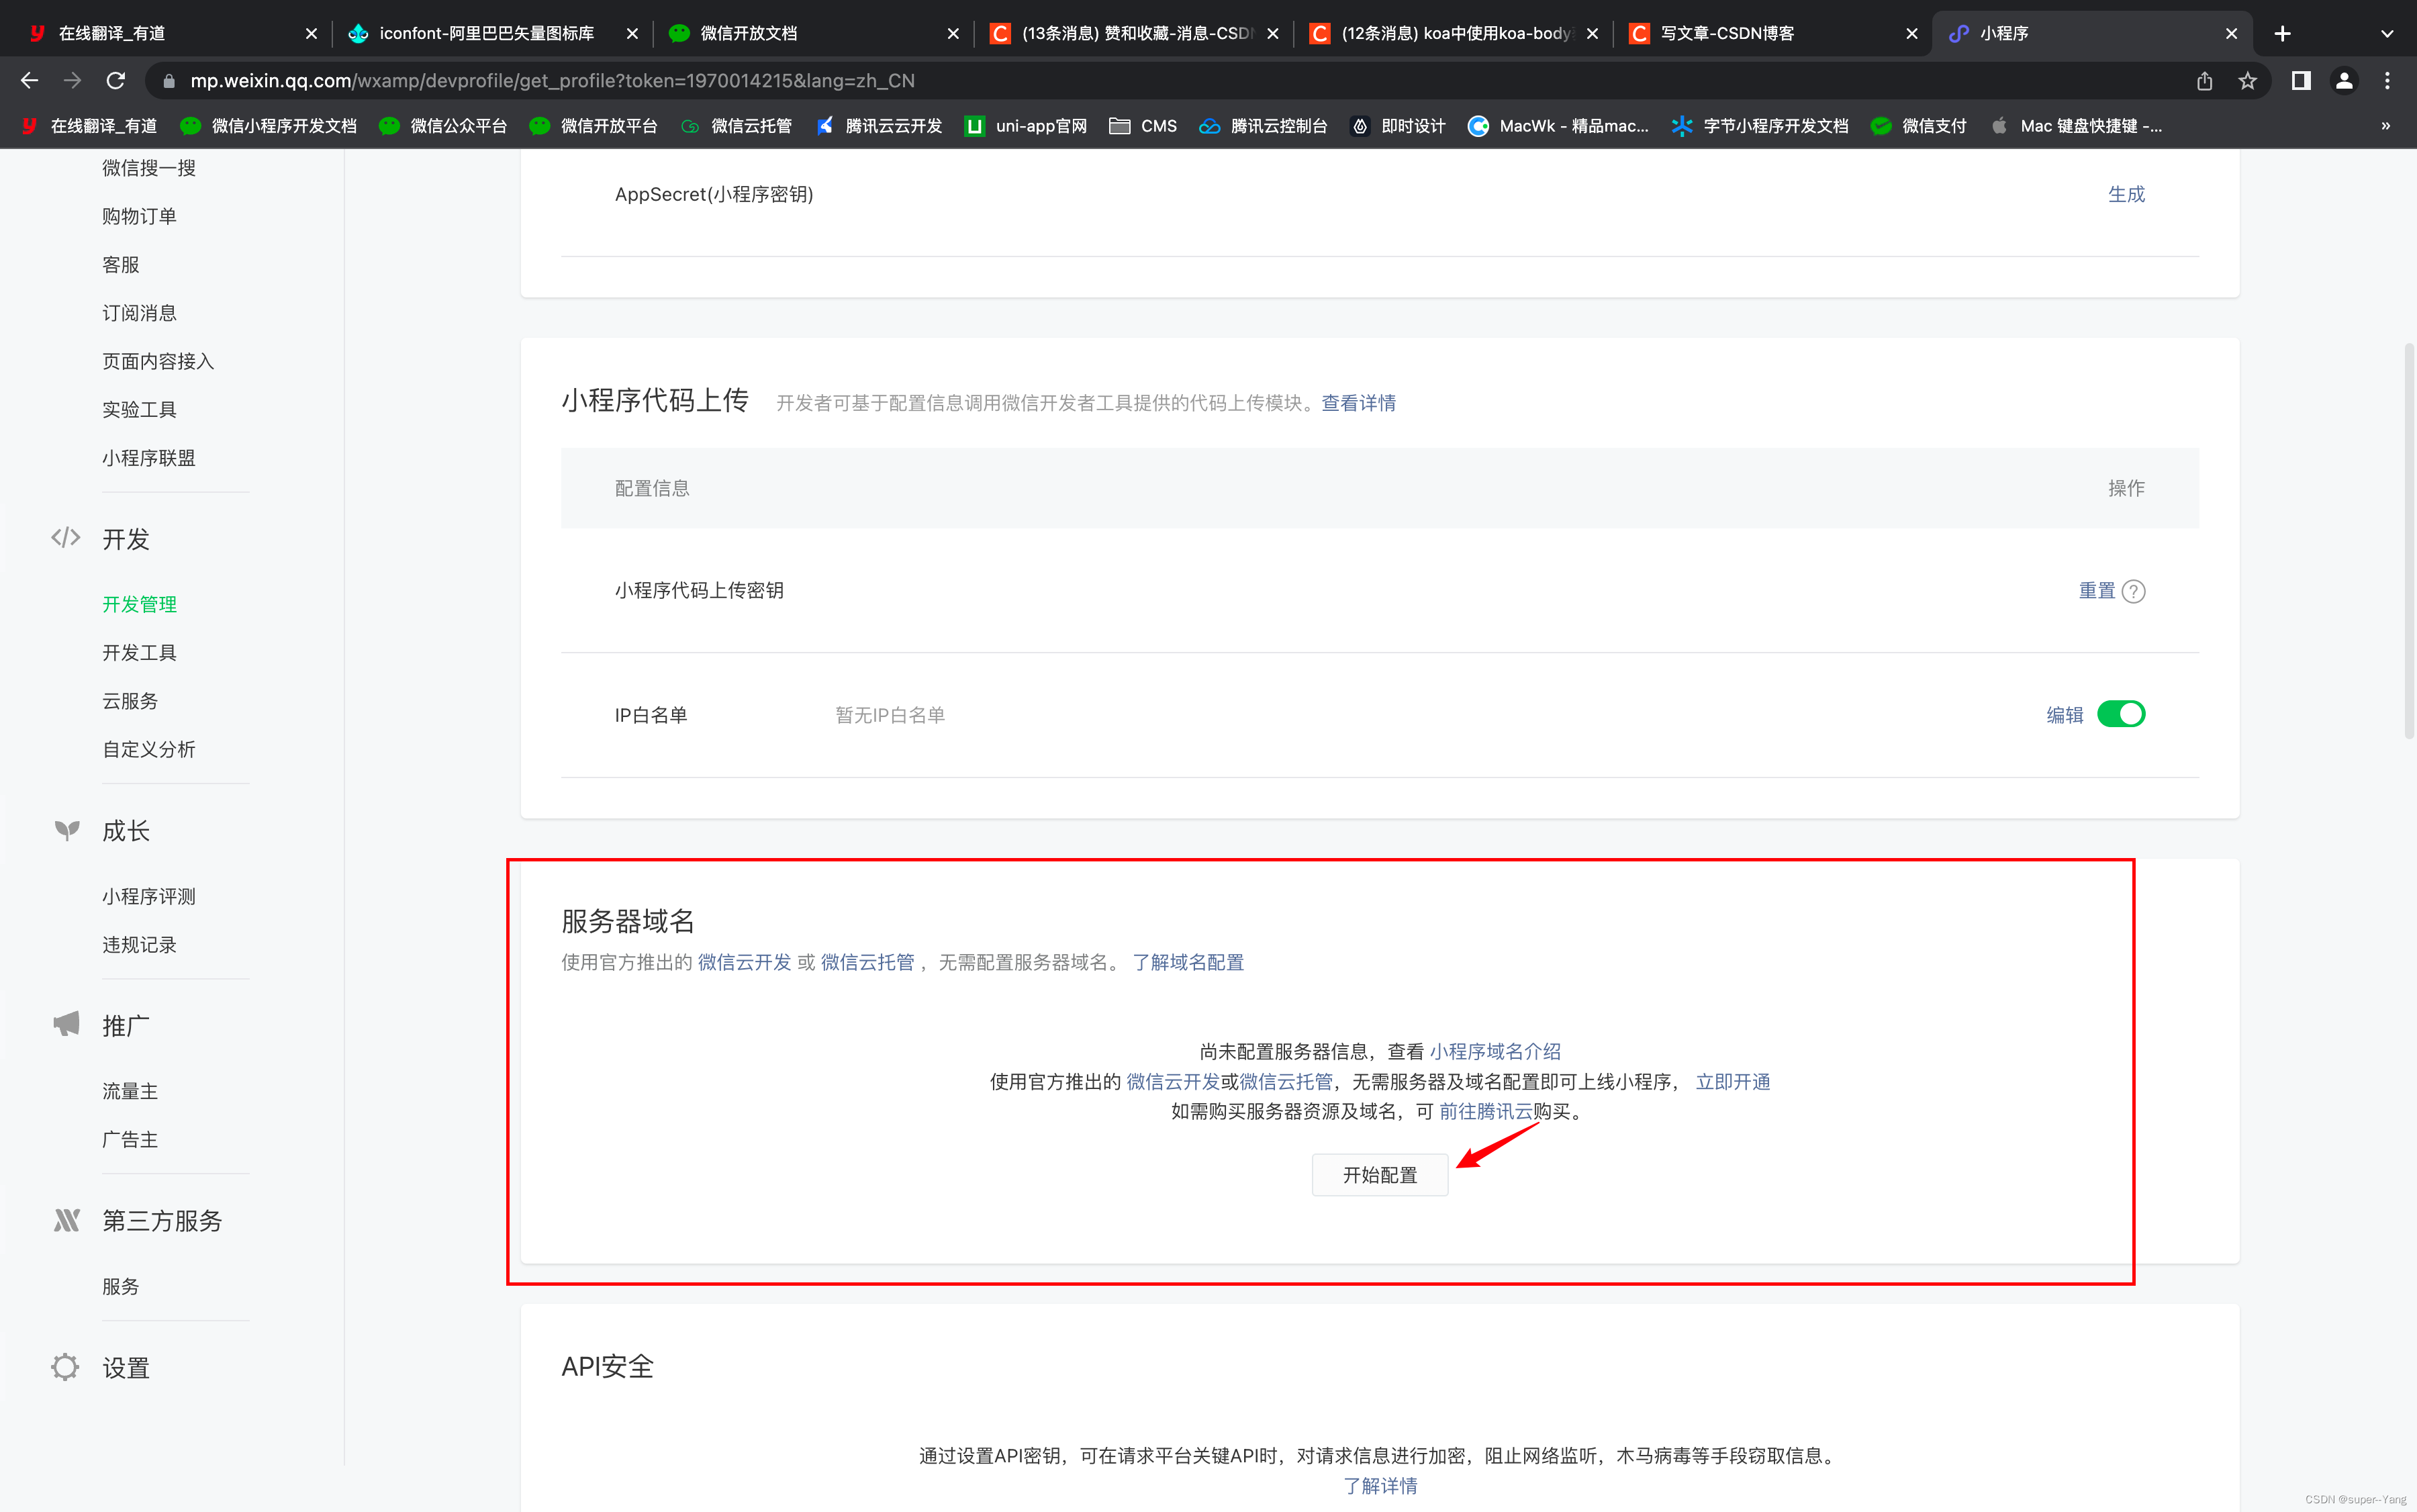Open the 腾讯云云开发 bookmark
2417x1512 pixels.
[x=879, y=126]
